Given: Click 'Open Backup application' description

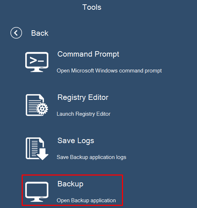Looking at the screenshot, I should click(x=86, y=200).
